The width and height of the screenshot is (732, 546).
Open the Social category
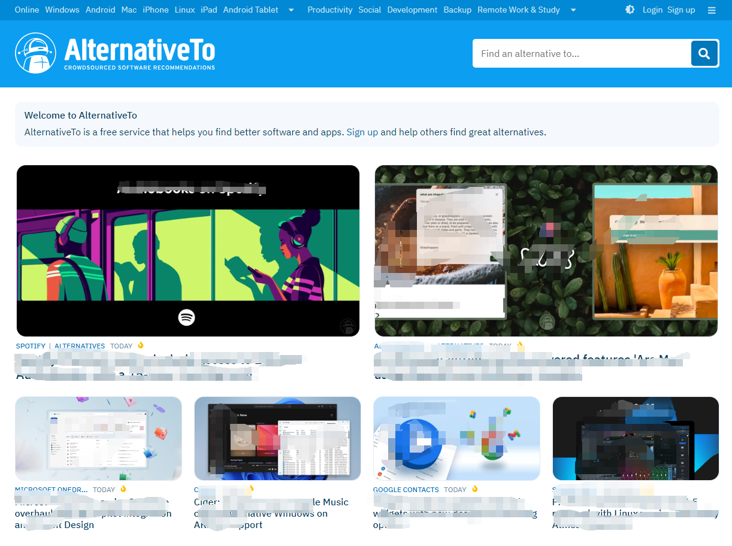370,10
